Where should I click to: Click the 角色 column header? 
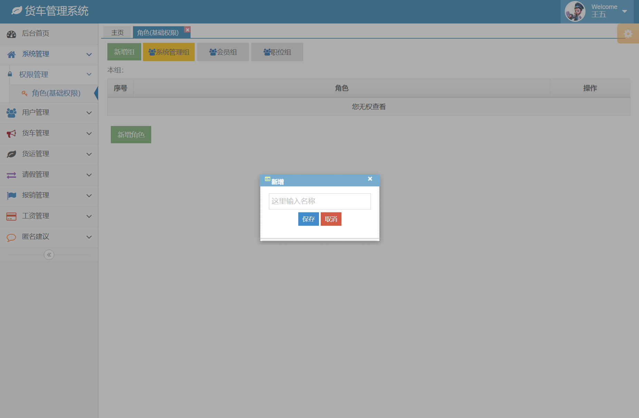(342, 88)
